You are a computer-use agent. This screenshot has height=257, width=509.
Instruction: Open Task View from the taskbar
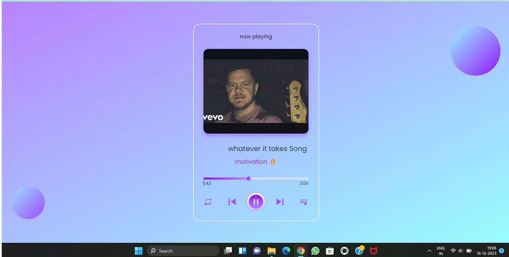click(228, 251)
